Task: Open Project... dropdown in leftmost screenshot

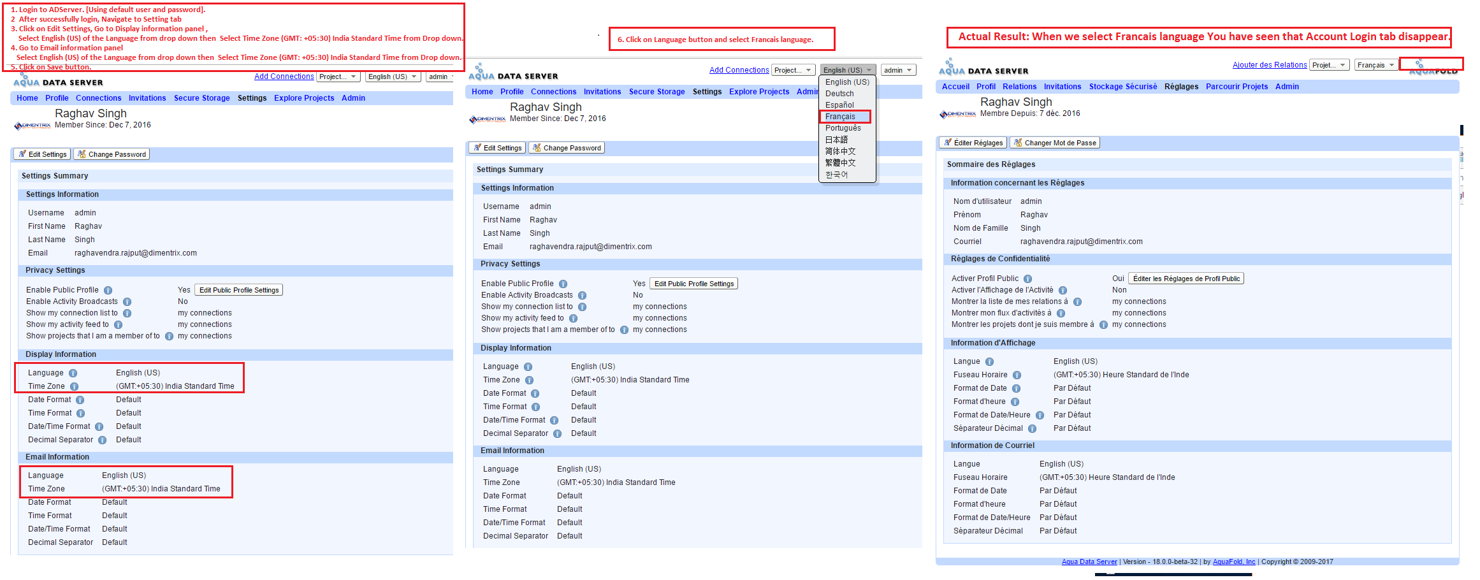Action: [338, 76]
